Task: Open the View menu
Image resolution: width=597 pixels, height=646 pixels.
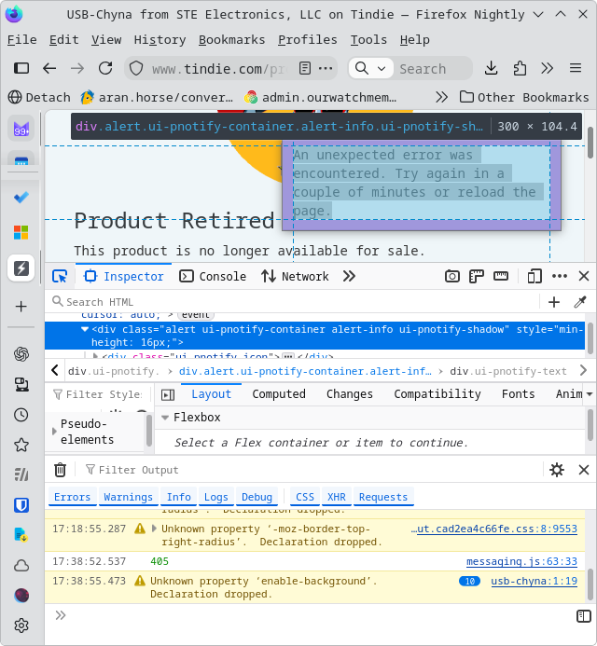Action: pos(106,40)
